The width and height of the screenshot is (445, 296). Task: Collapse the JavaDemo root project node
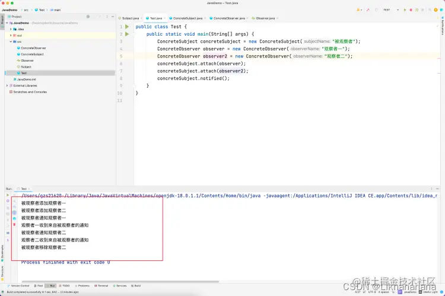7,23
